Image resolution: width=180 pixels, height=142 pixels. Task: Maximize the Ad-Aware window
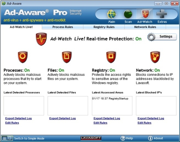coord(166,4)
